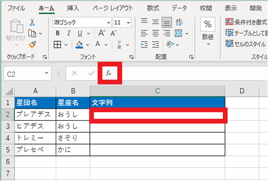The width and height of the screenshot is (268, 181).
Task: Toggle wrap text icon
Action: [179, 22]
